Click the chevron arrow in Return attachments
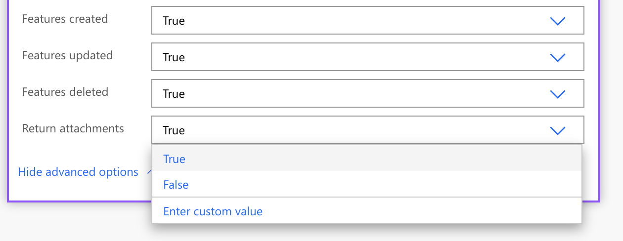The image size is (623, 241). [x=557, y=130]
